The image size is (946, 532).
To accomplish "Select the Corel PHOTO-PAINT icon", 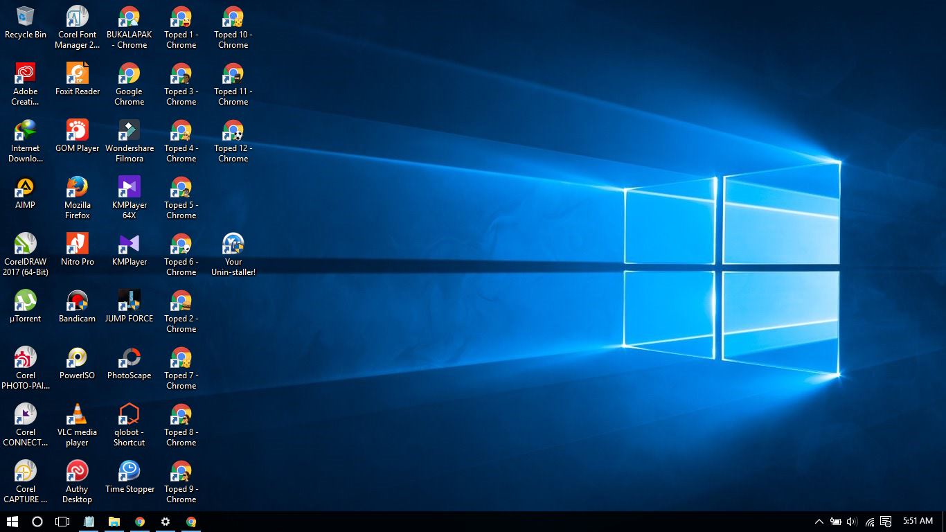I will 26,369.
